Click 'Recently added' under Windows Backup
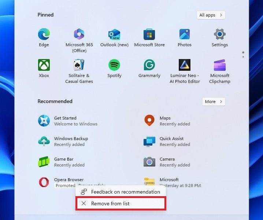Image resolution: width=263 pixels, height=220 pixels. tap(69, 144)
